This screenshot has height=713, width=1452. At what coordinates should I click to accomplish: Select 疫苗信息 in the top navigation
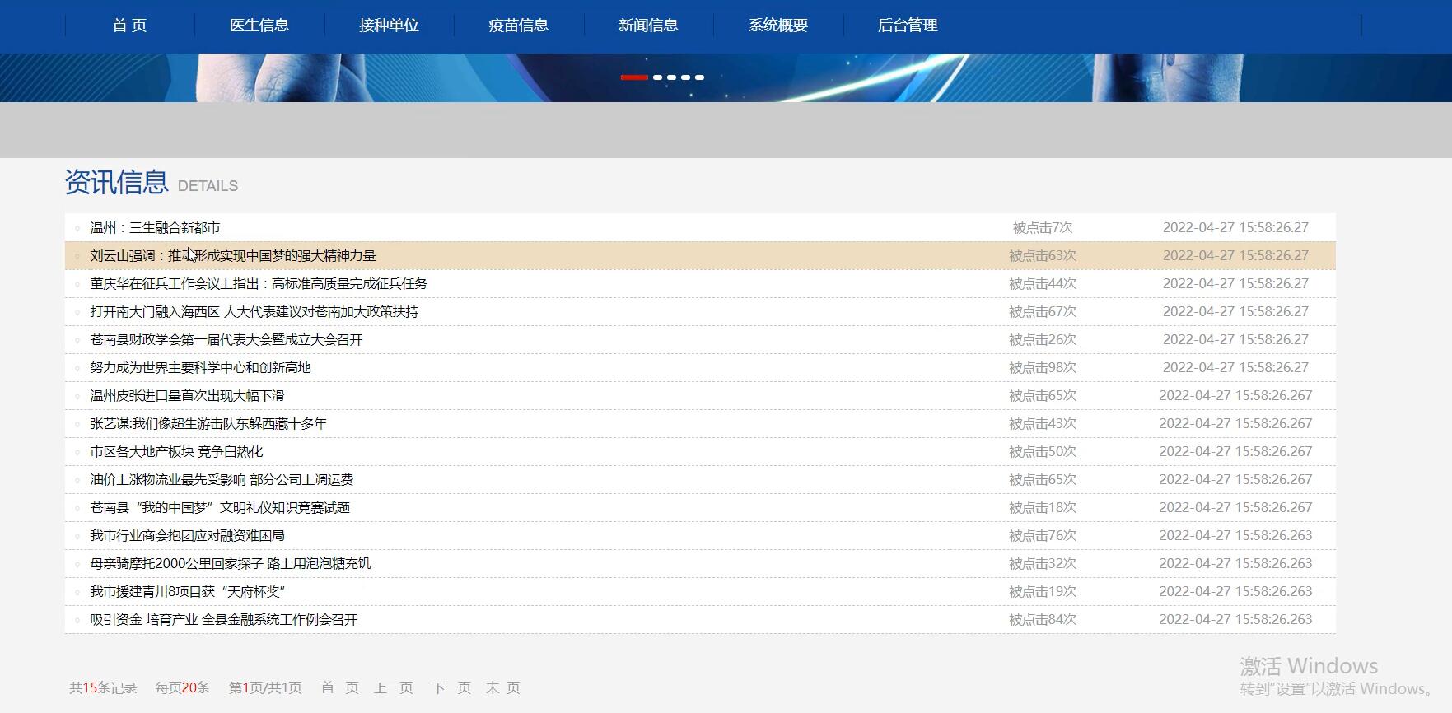(519, 26)
